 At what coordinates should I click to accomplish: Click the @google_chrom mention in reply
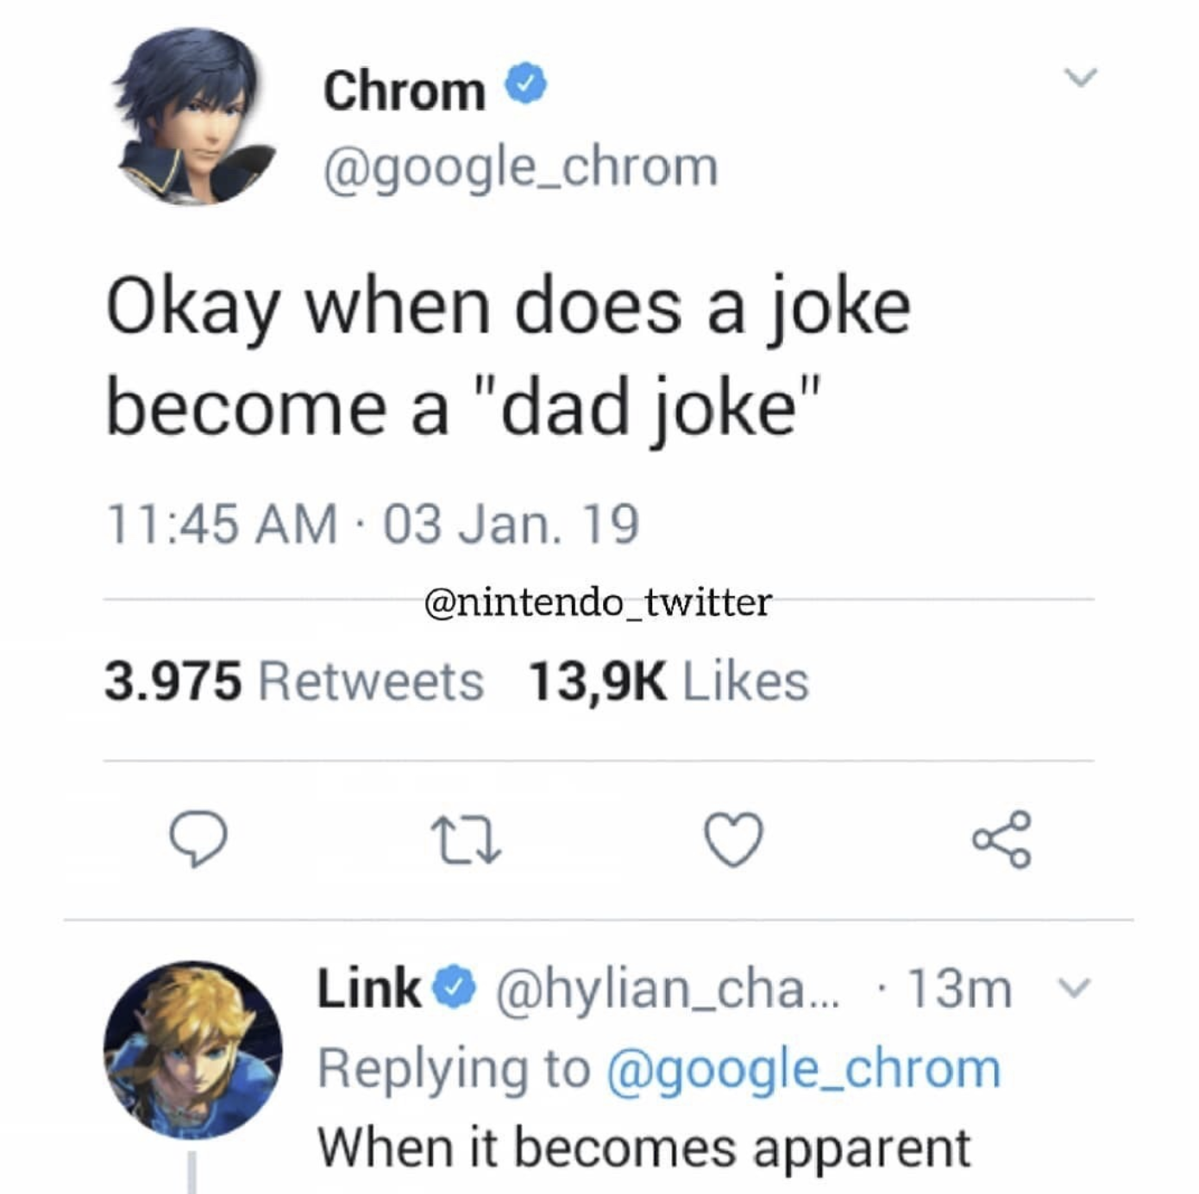coord(804,1069)
